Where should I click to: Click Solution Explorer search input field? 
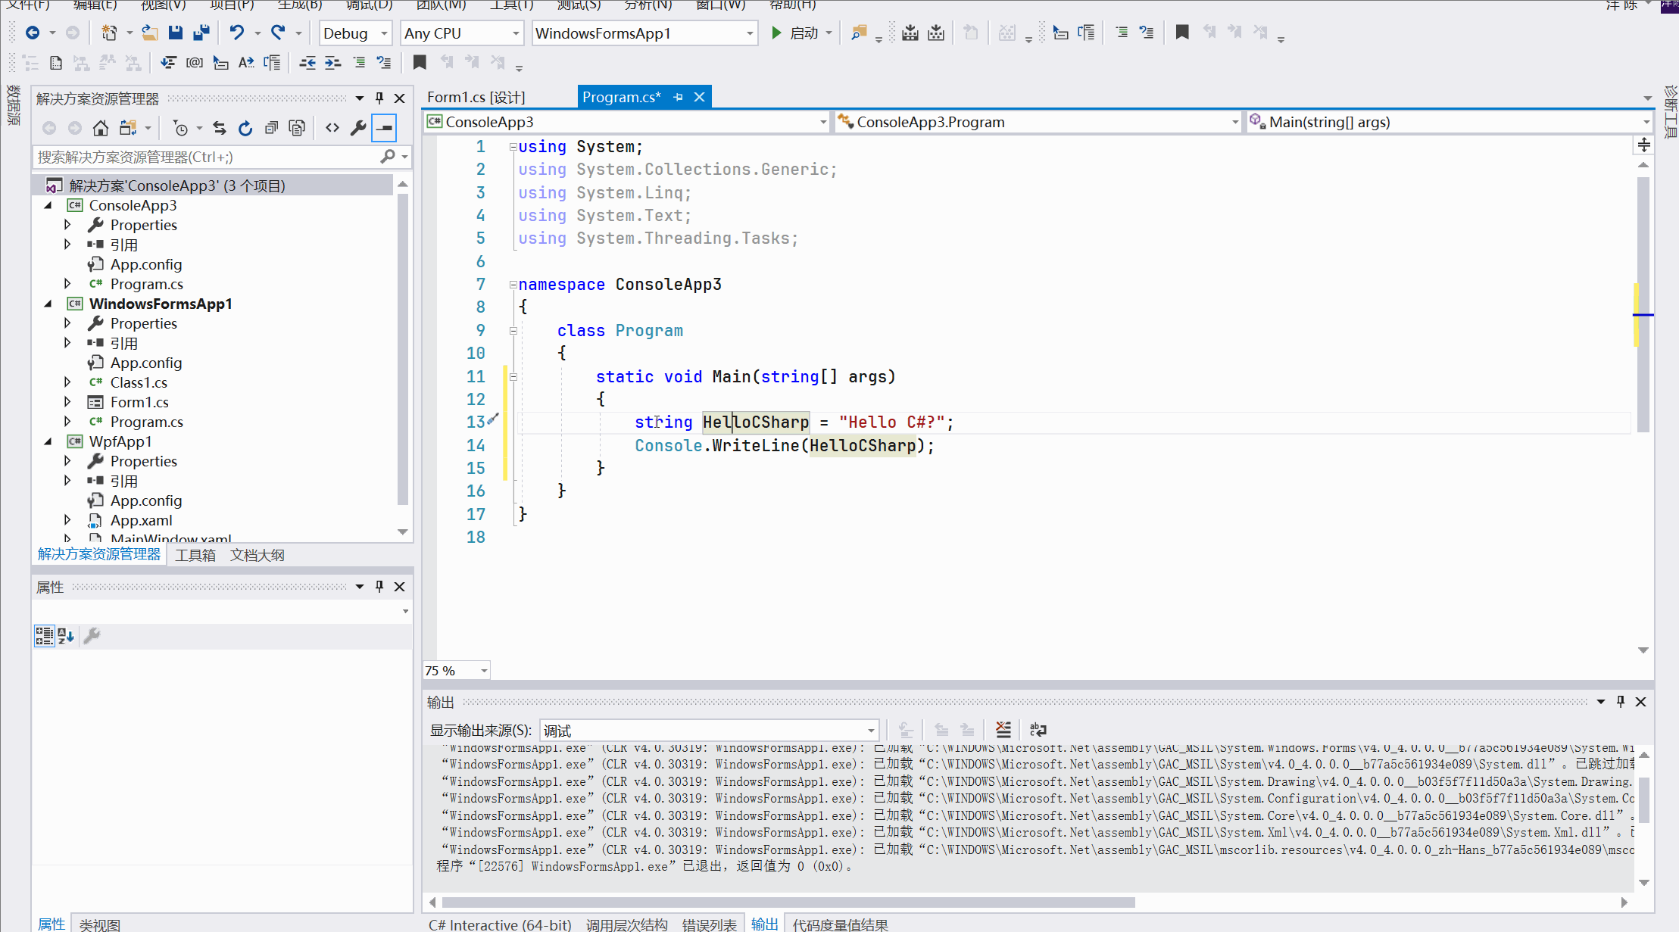pyautogui.click(x=204, y=157)
